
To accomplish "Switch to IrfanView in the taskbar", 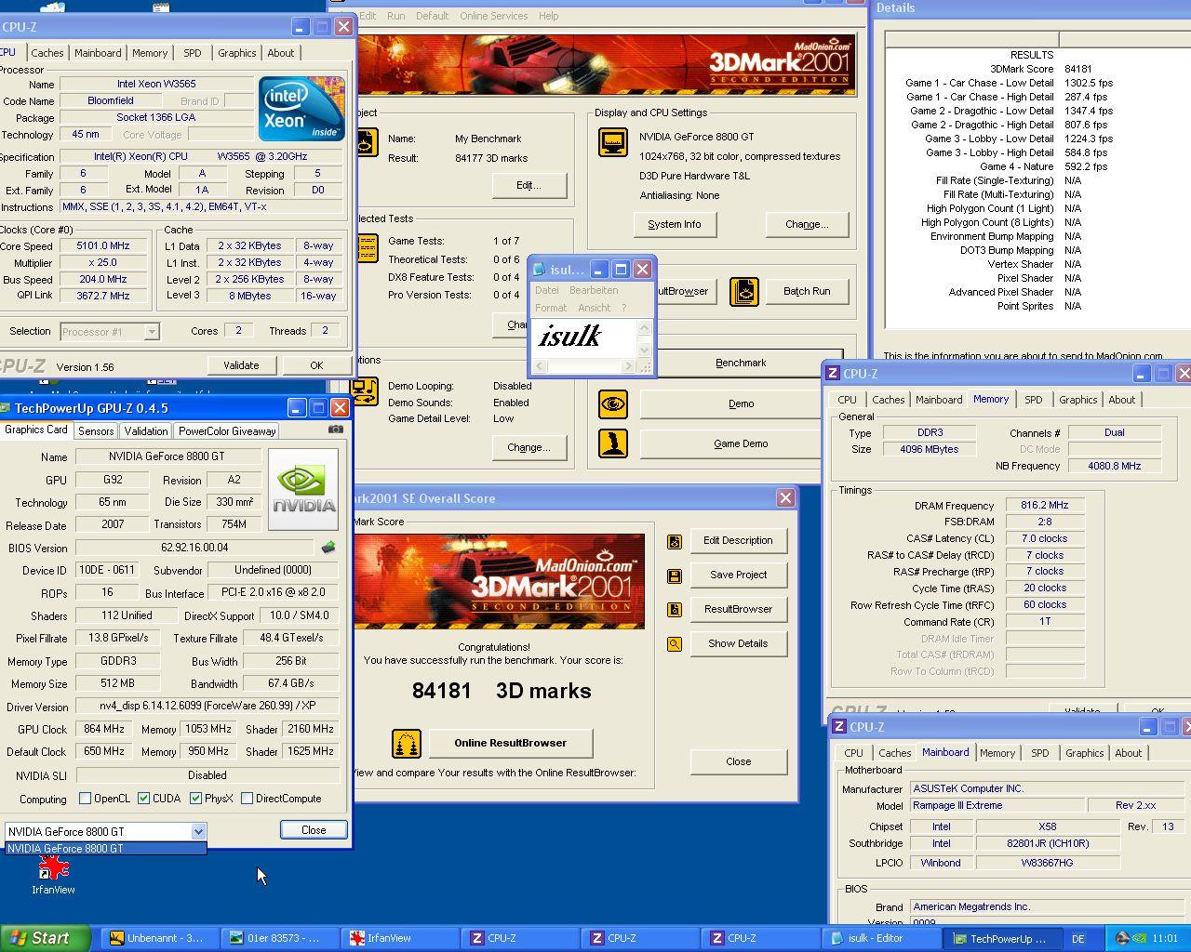I will click(402, 938).
